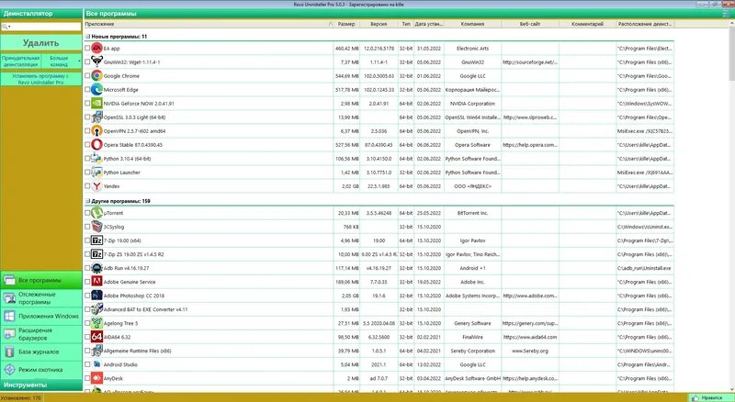Open 'Отслеженные программы' sidebar tab
This screenshot has width=735, height=402.
pyautogui.click(x=41, y=298)
